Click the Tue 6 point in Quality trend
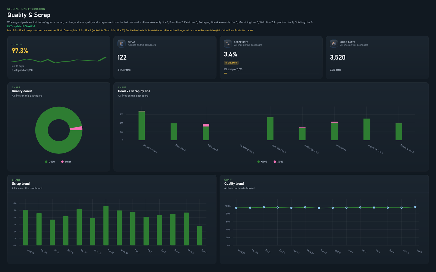Viewport: 436px width, 272px height. [x=415, y=207]
